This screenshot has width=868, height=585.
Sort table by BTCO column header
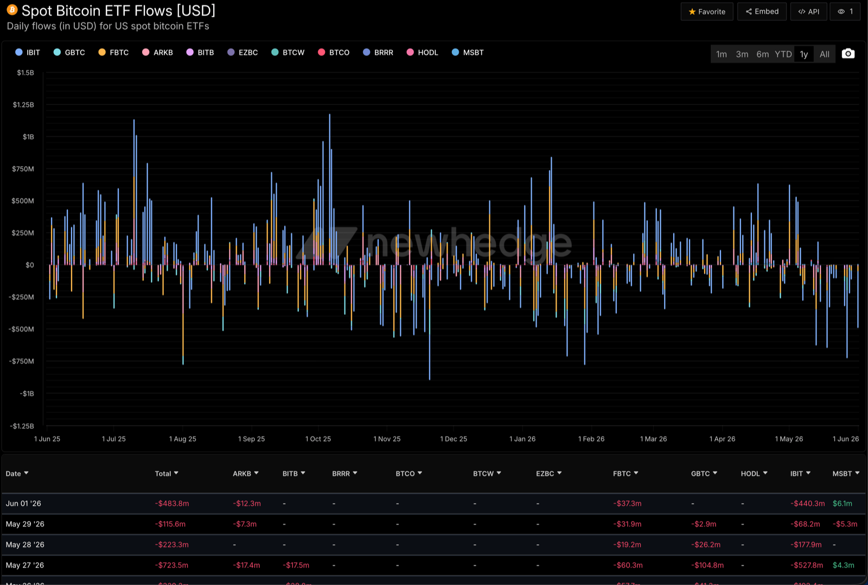[x=409, y=474]
